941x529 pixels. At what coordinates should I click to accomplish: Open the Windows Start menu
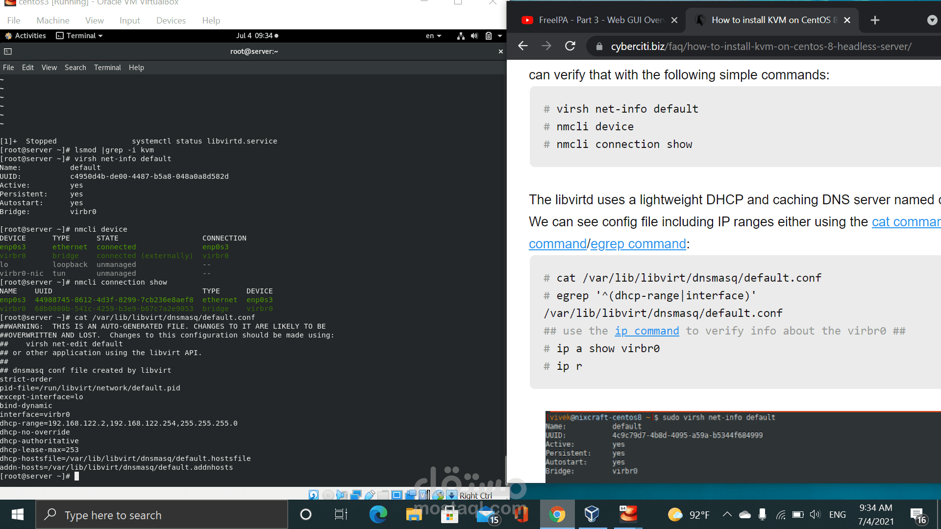18,514
